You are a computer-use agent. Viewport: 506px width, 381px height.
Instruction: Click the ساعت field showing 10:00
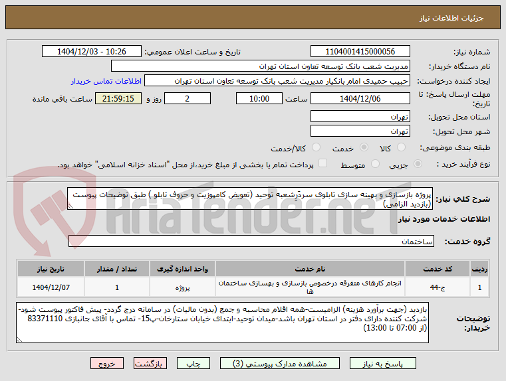pyautogui.click(x=259, y=98)
